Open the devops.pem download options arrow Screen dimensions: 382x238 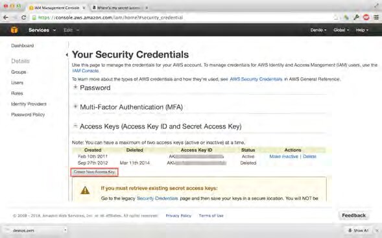coord(65,230)
